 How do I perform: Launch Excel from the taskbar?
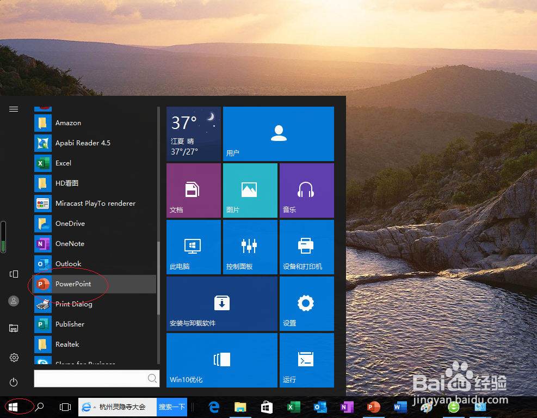click(x=293, y=407)
